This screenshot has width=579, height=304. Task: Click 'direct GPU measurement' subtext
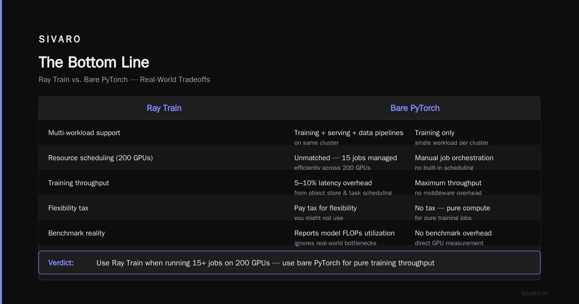coord(449,243)
